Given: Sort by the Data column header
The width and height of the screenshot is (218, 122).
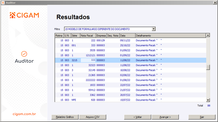Looking at the screenshot, I should (128, 36).
